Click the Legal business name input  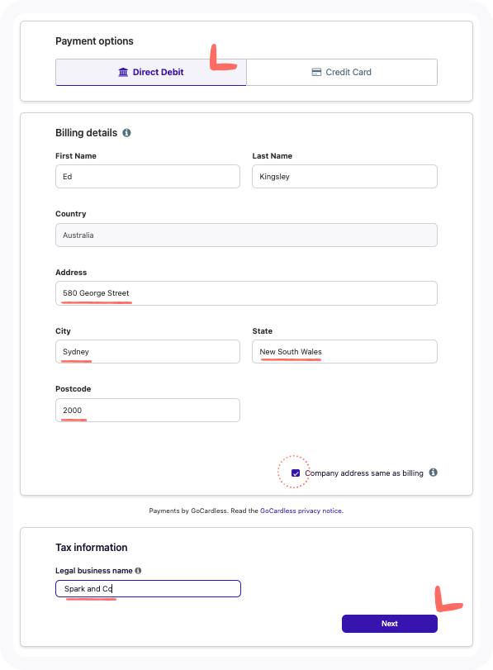(149, 588)
